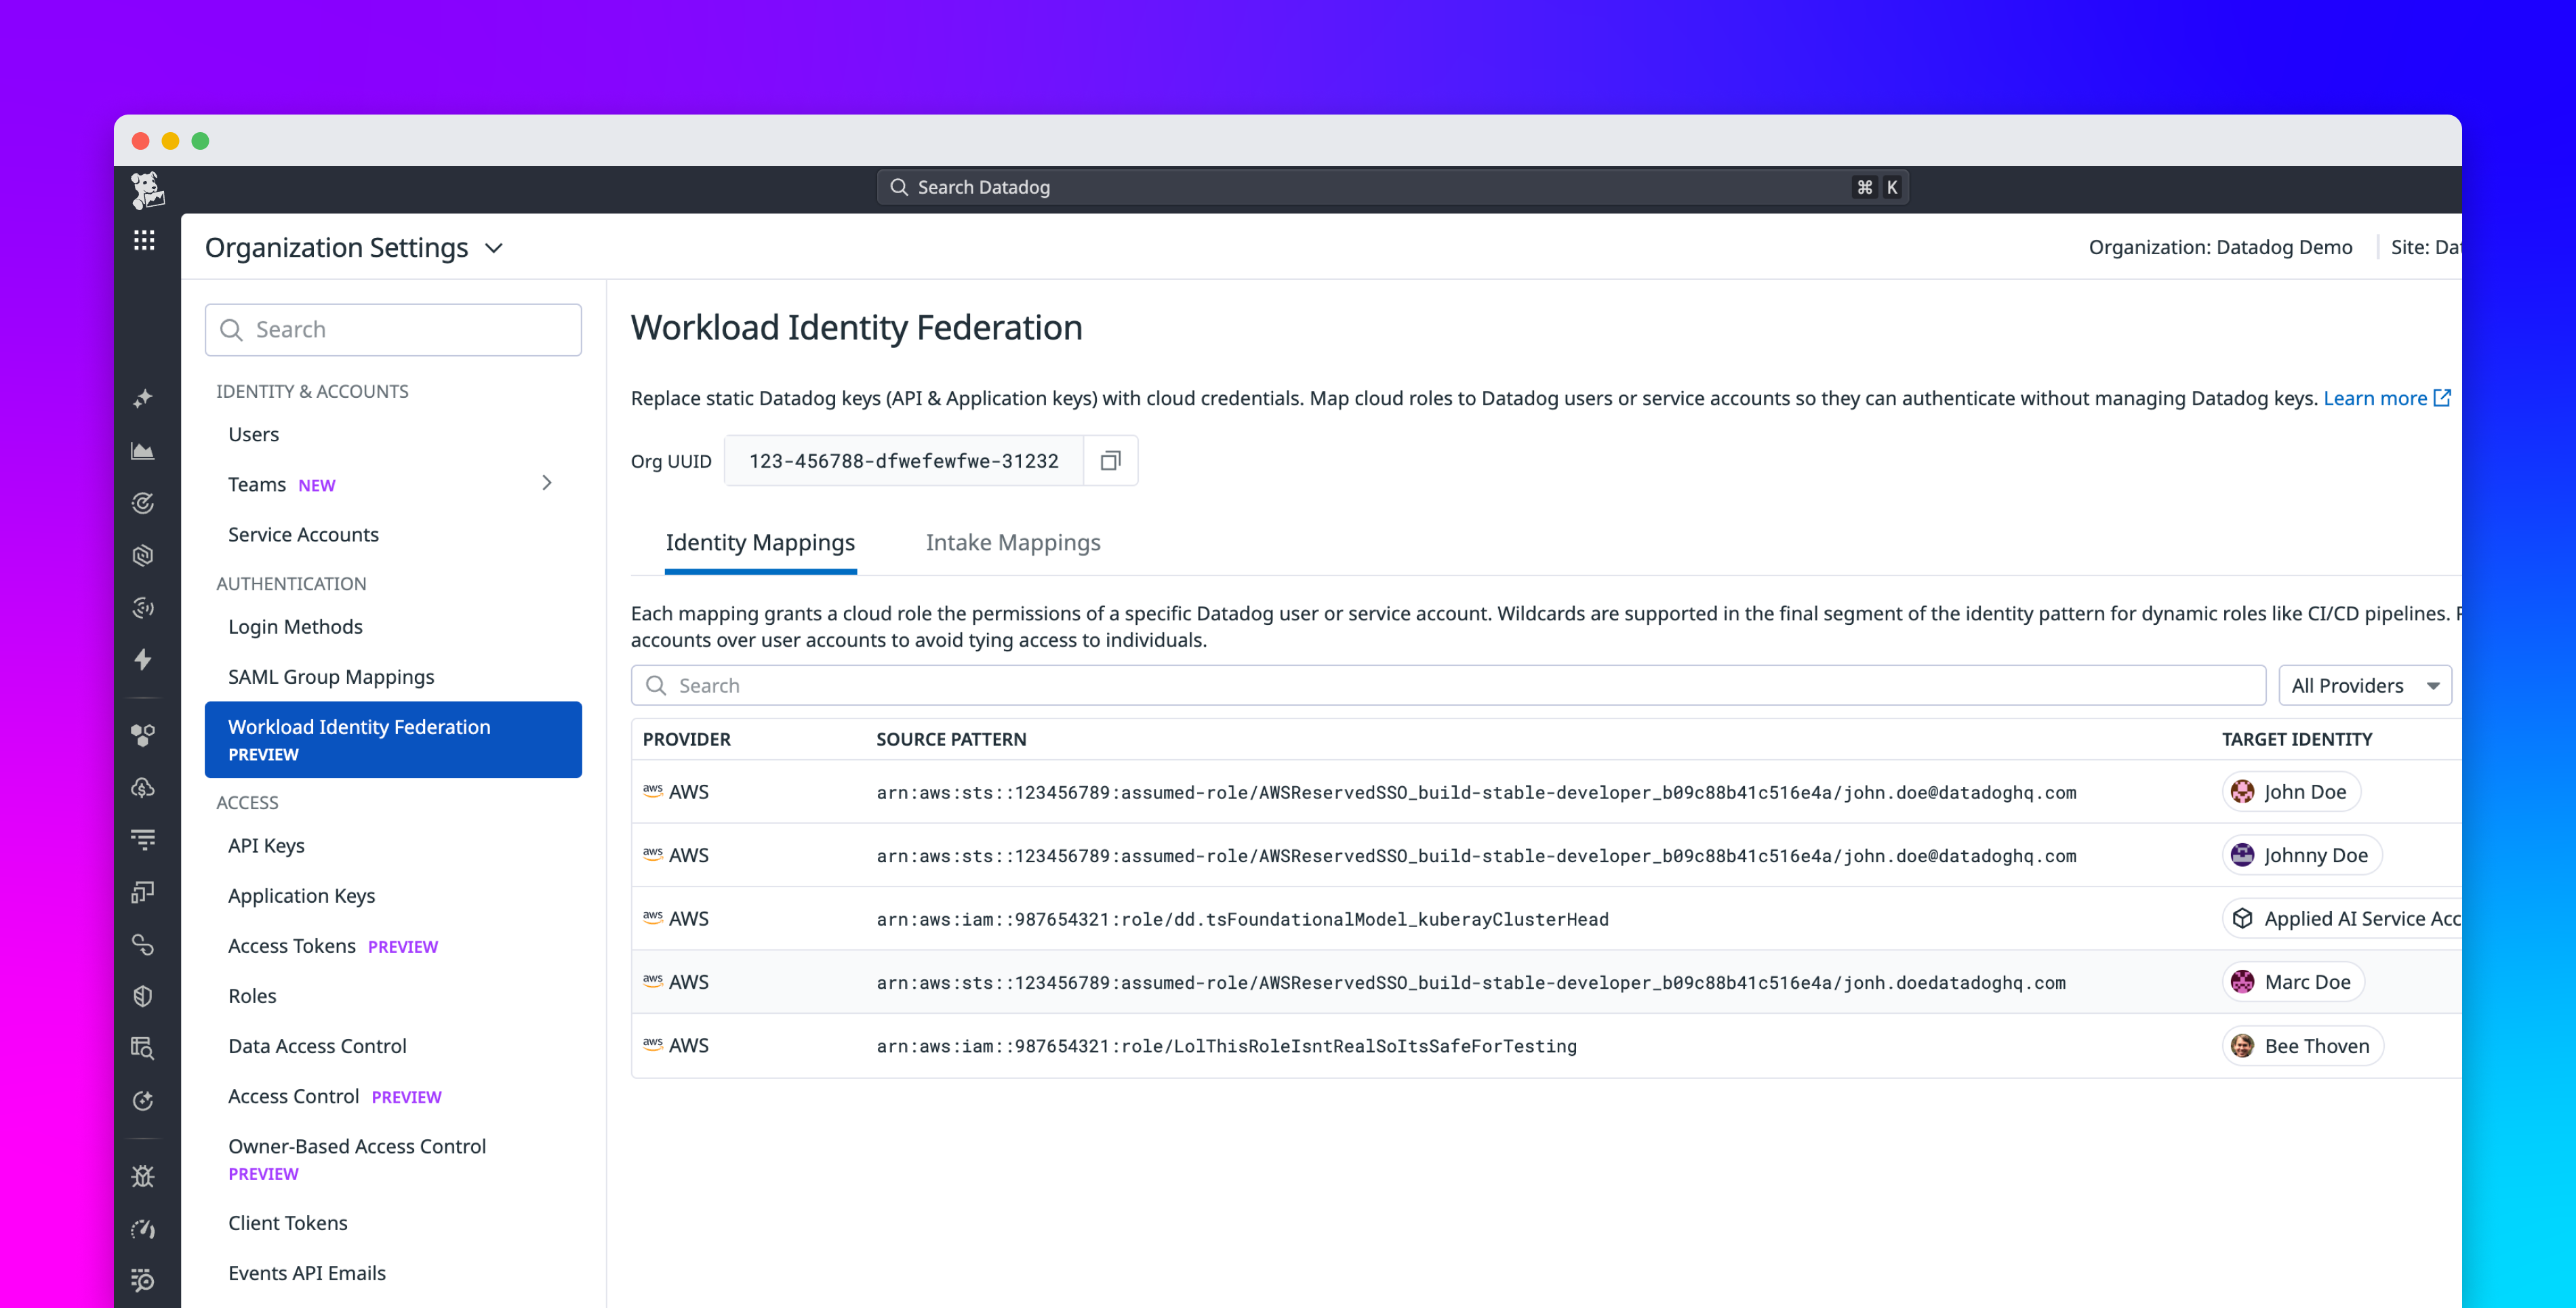Click the Bee Thoven target identity chip
The height and width of the screenshot is (1308, 2576).
click(2303, 1045)
